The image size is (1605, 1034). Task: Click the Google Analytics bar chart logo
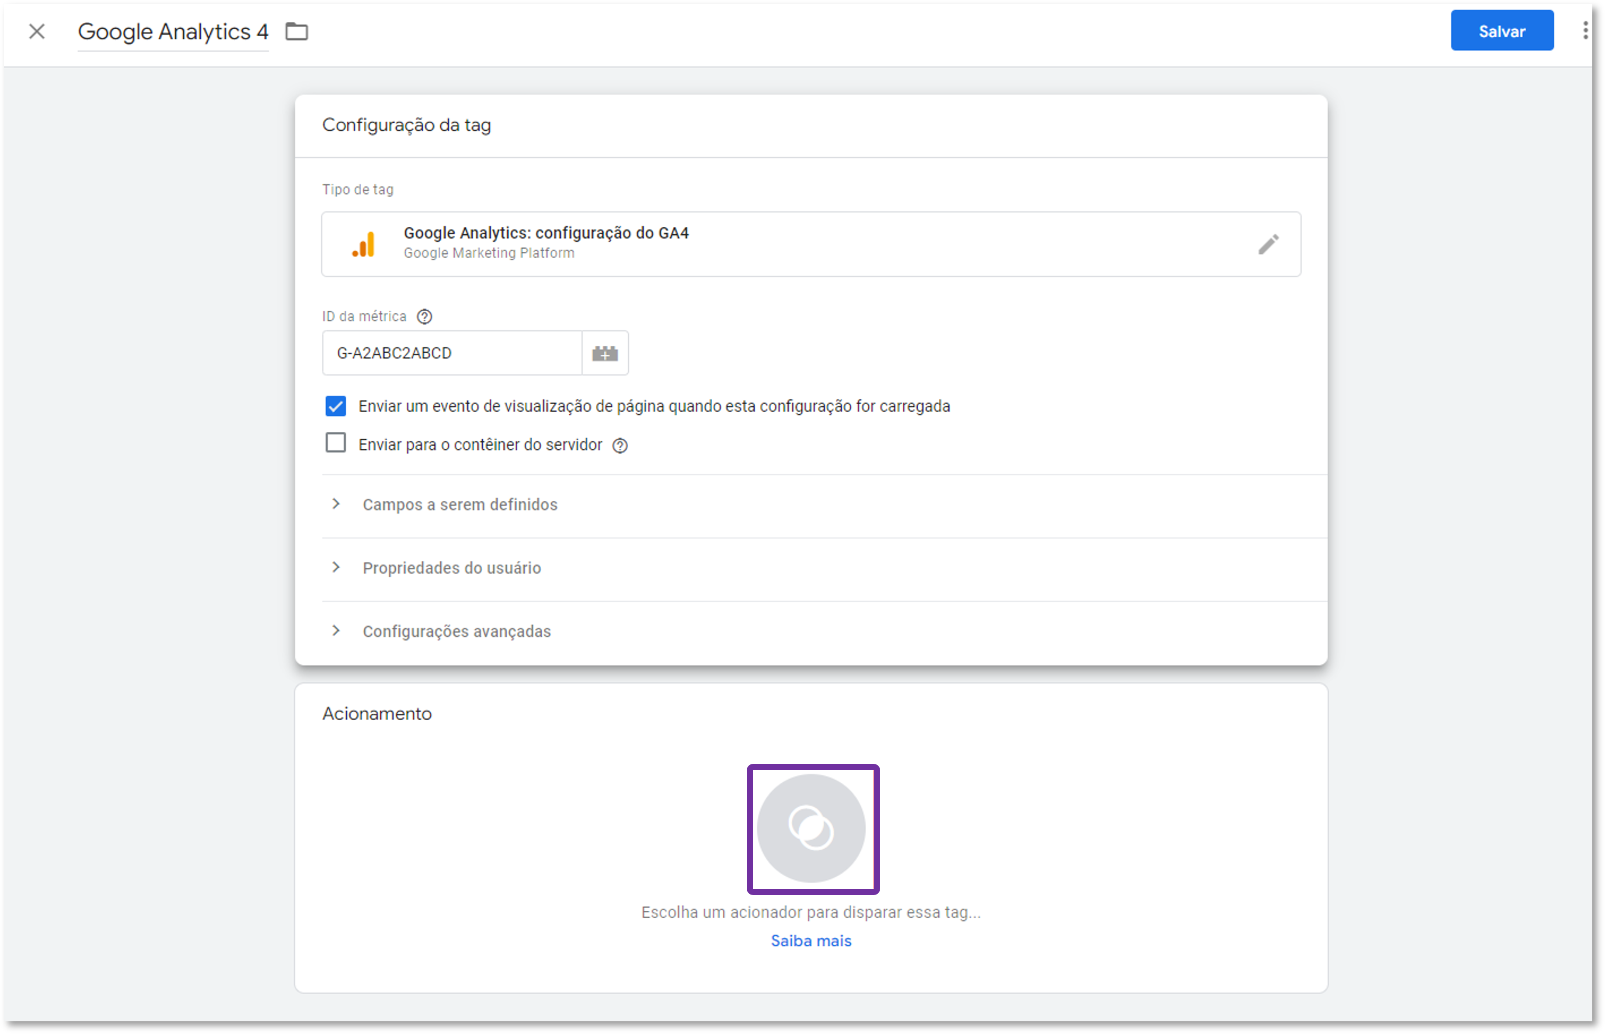pos(363,244)
